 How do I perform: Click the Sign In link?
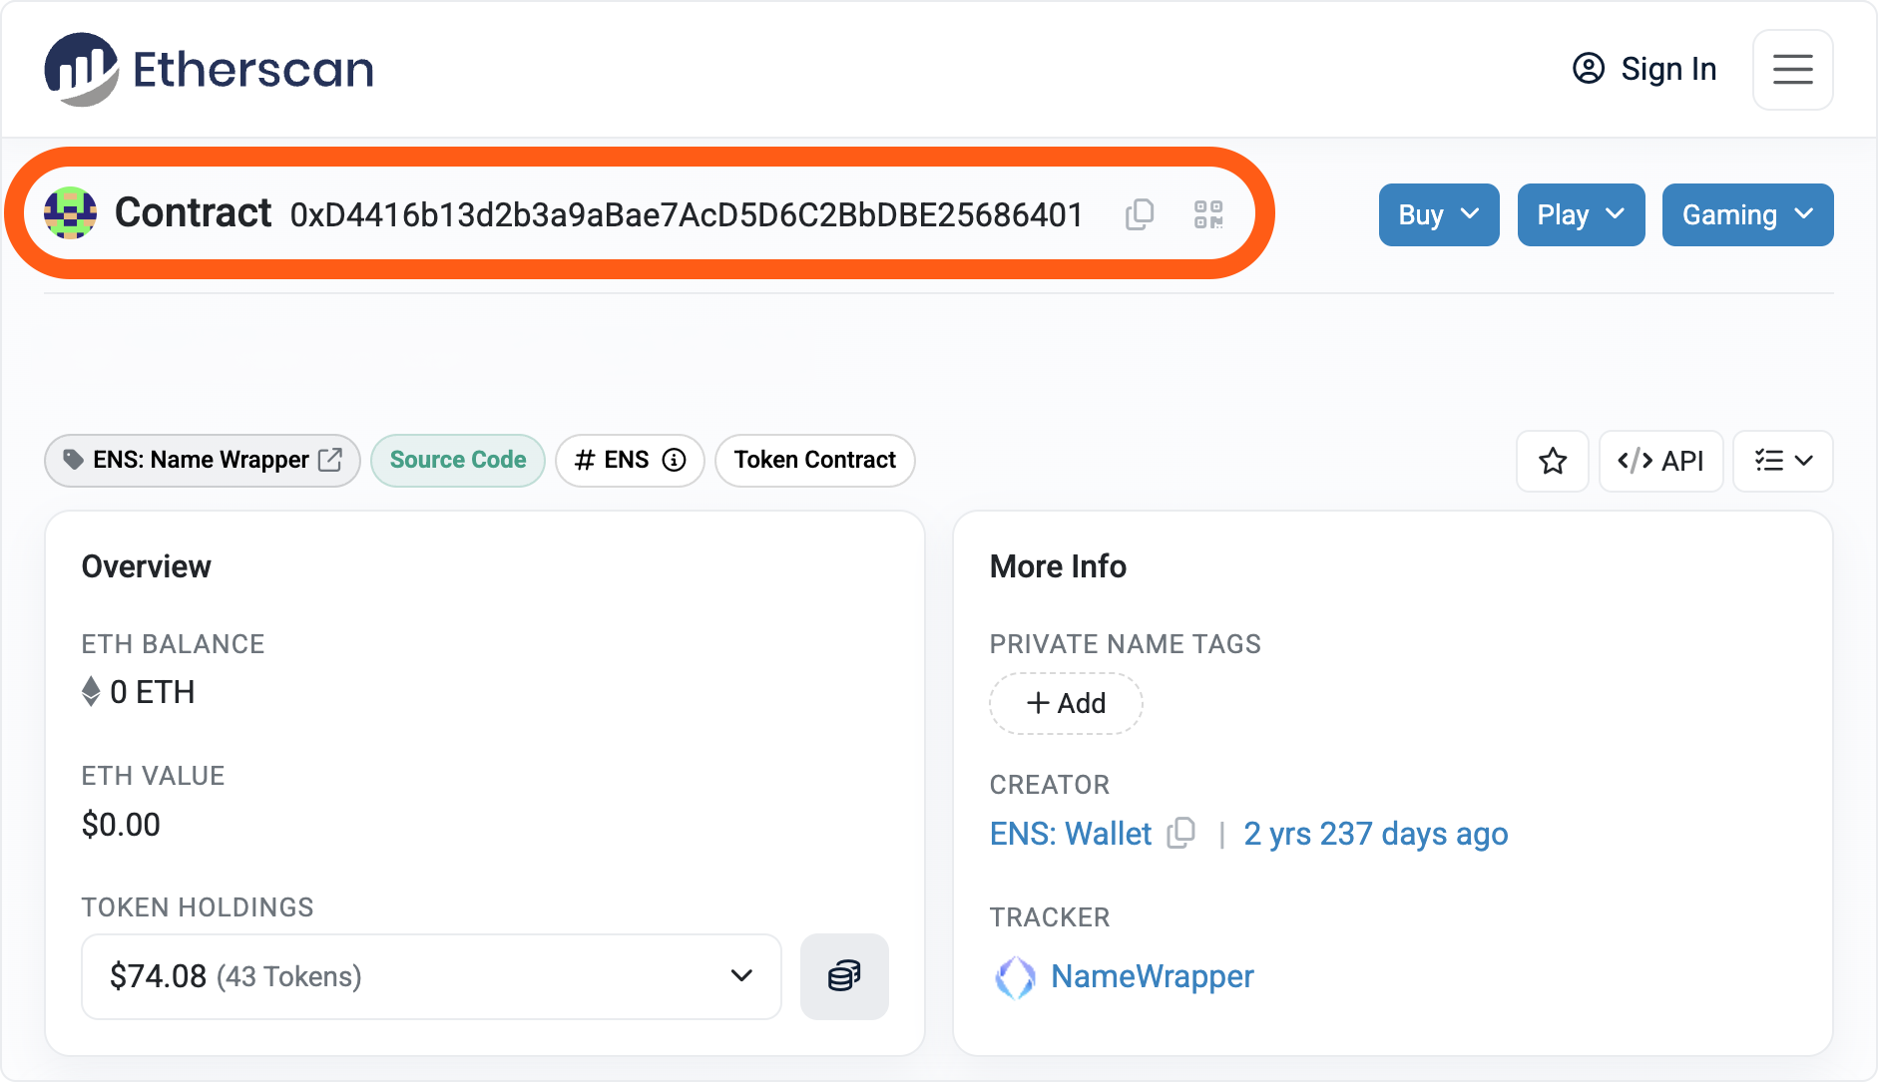coord(1644,69)
